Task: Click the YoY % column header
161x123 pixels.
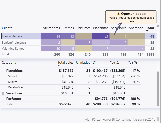Action: point(132,62)
